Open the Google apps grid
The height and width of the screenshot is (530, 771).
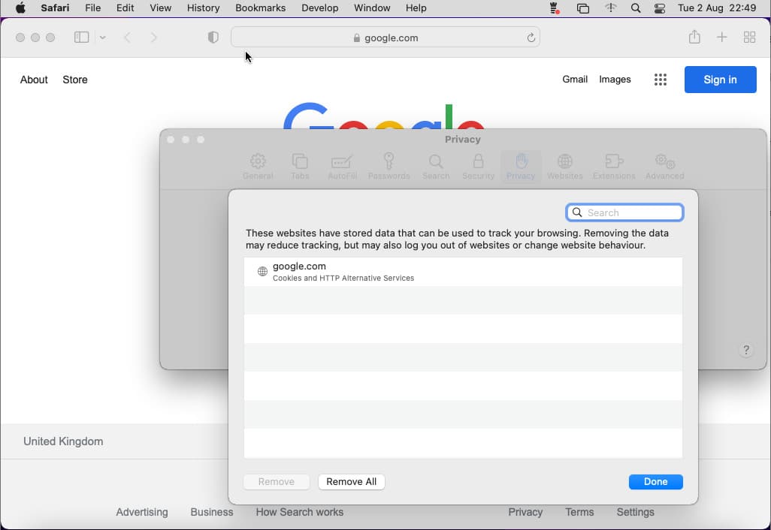click(x=661, y=80)
